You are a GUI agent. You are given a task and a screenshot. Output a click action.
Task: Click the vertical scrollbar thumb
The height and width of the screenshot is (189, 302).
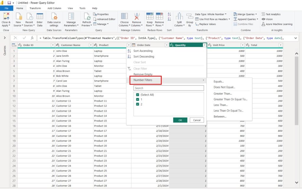297,91
